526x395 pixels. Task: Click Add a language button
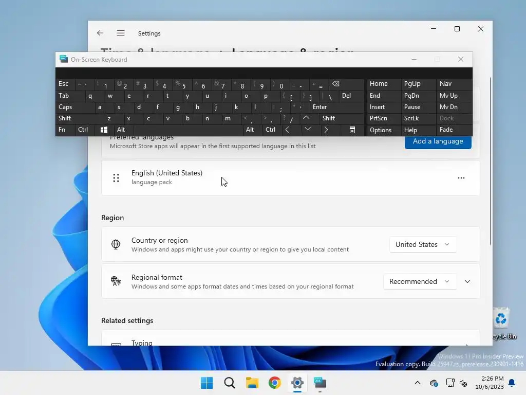pos(438,141)
